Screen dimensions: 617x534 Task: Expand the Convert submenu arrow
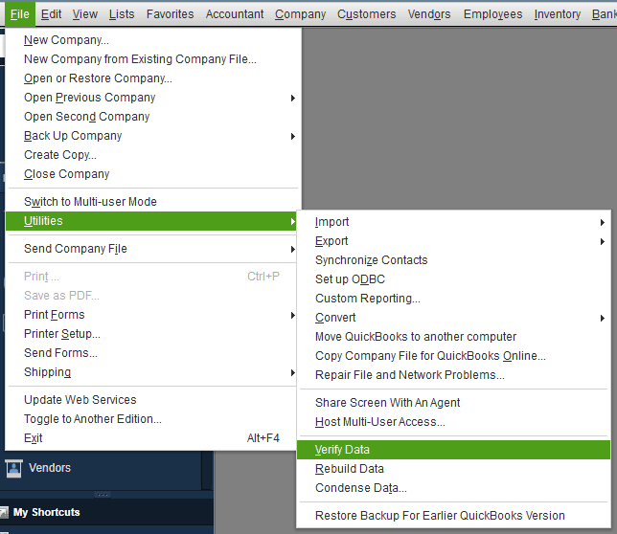pyautogui.click(x=603, y=318)
